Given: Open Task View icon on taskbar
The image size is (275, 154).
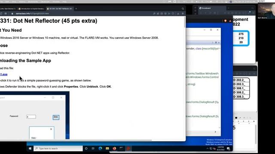Looking at the screenshot, I should pos(93,148).
